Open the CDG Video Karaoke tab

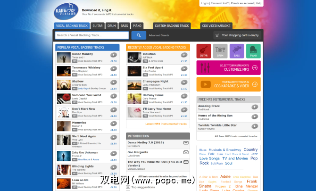tap(216, 26)
